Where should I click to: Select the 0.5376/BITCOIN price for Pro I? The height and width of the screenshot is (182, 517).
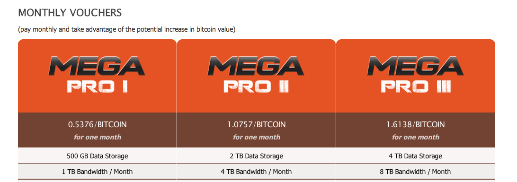97,125
